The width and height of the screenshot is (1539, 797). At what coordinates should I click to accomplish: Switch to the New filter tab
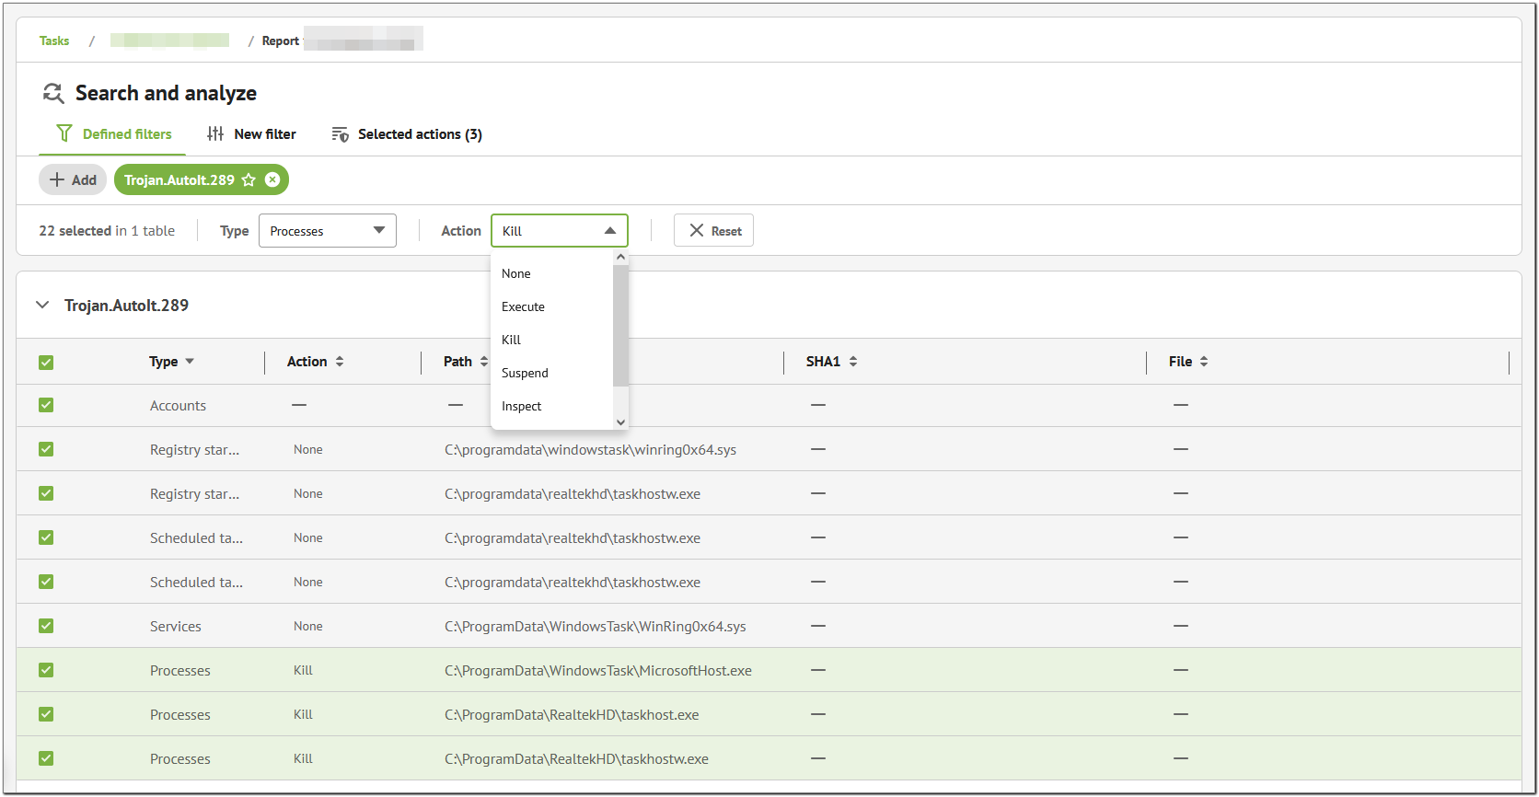(x=252, y=134)
